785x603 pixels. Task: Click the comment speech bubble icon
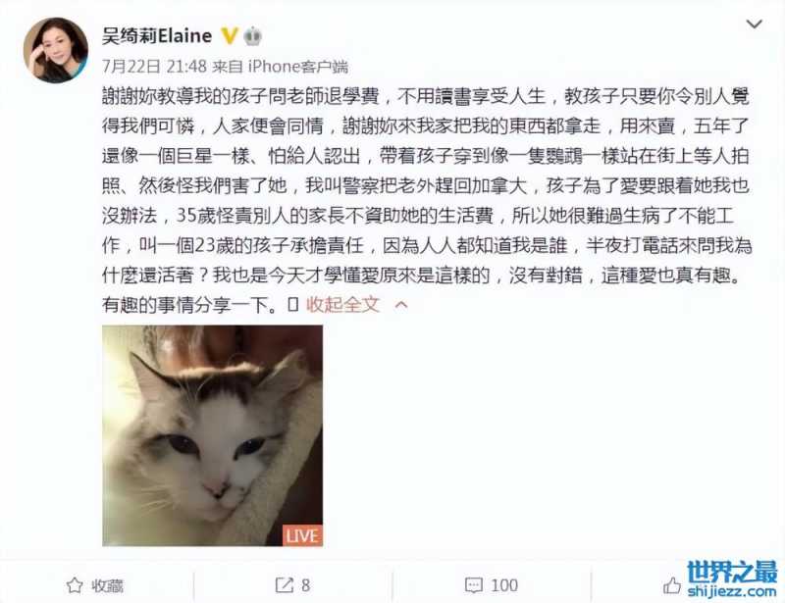click(474, 585)
